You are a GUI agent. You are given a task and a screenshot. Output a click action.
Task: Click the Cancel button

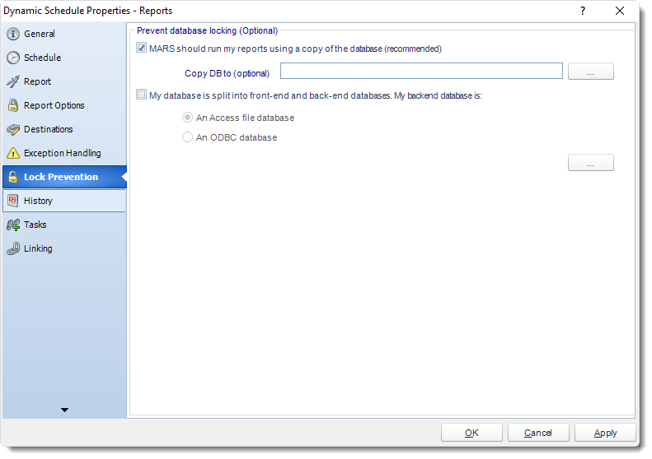(x=538, y=433)
